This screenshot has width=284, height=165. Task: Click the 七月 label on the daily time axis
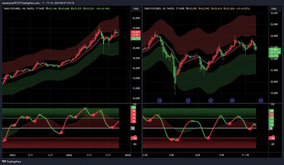point(145,155)
